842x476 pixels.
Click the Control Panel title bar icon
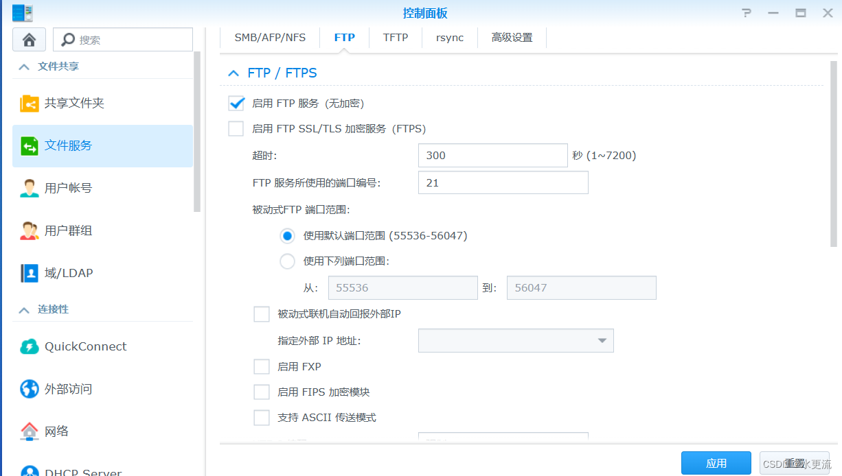click(x=23, y=13)
